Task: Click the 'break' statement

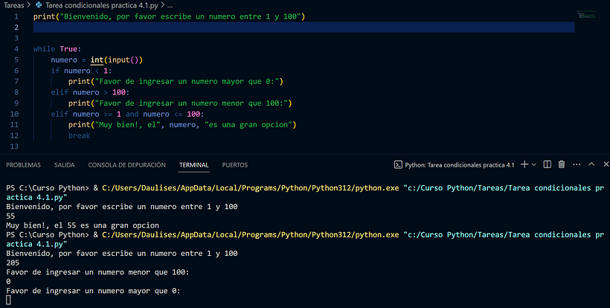Action: (x=80, y=135)
